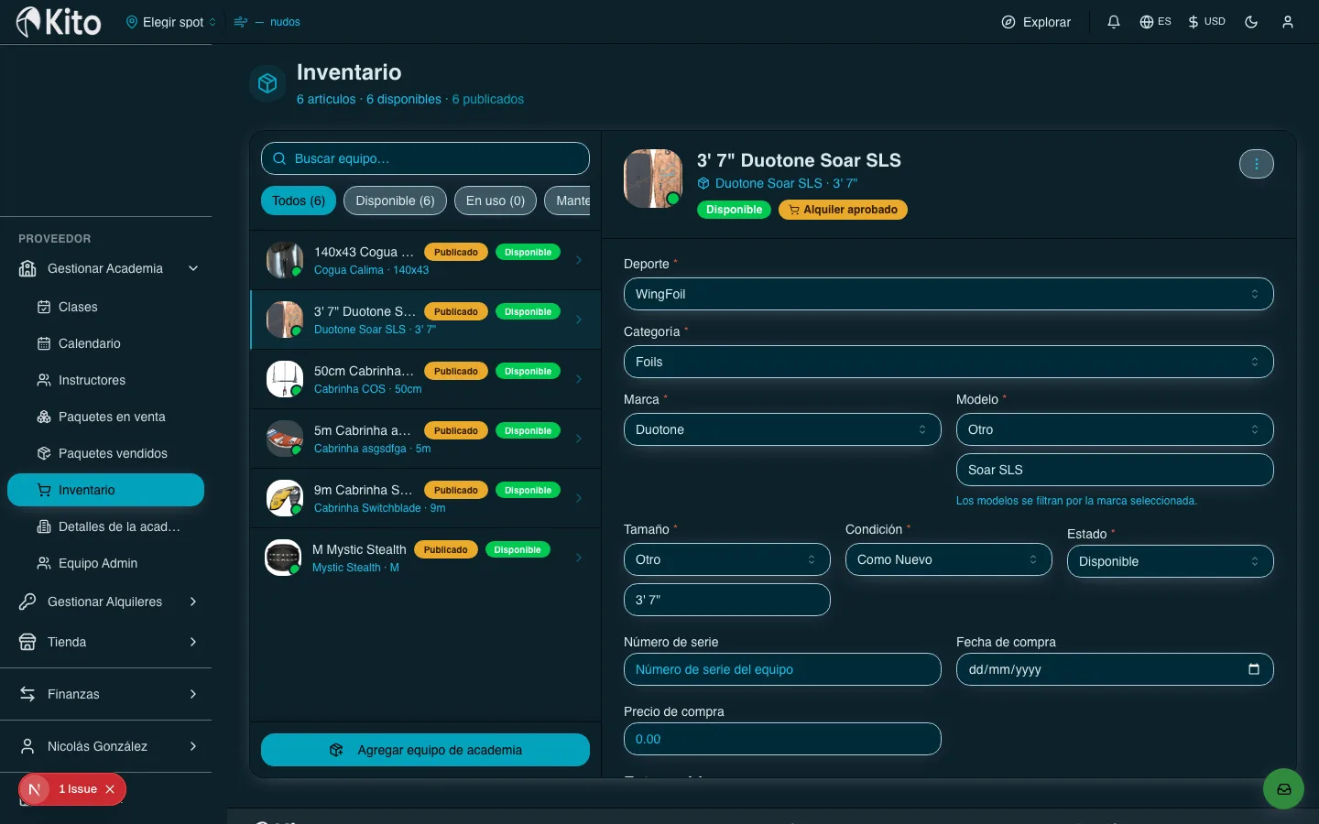Click the 9m Cabrinha Switchblade thumbnail
Viewport: 1319px width, 824px height.
(285, 498)
